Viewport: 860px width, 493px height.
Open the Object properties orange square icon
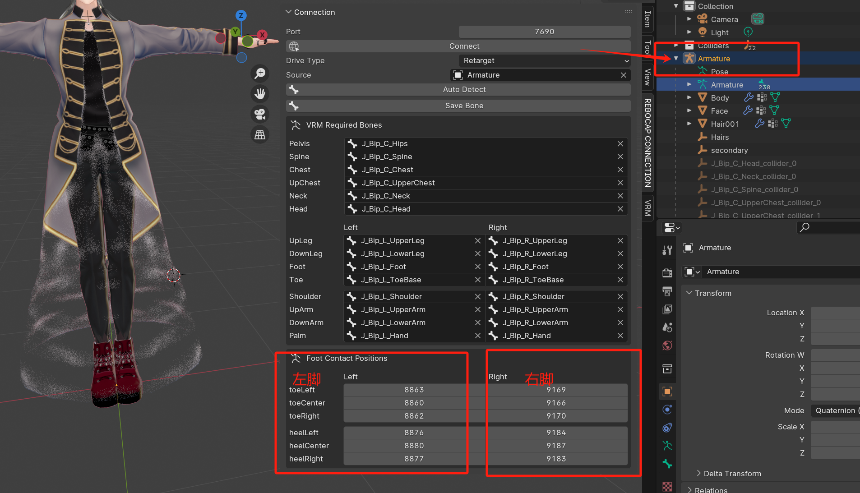[667, 391]
